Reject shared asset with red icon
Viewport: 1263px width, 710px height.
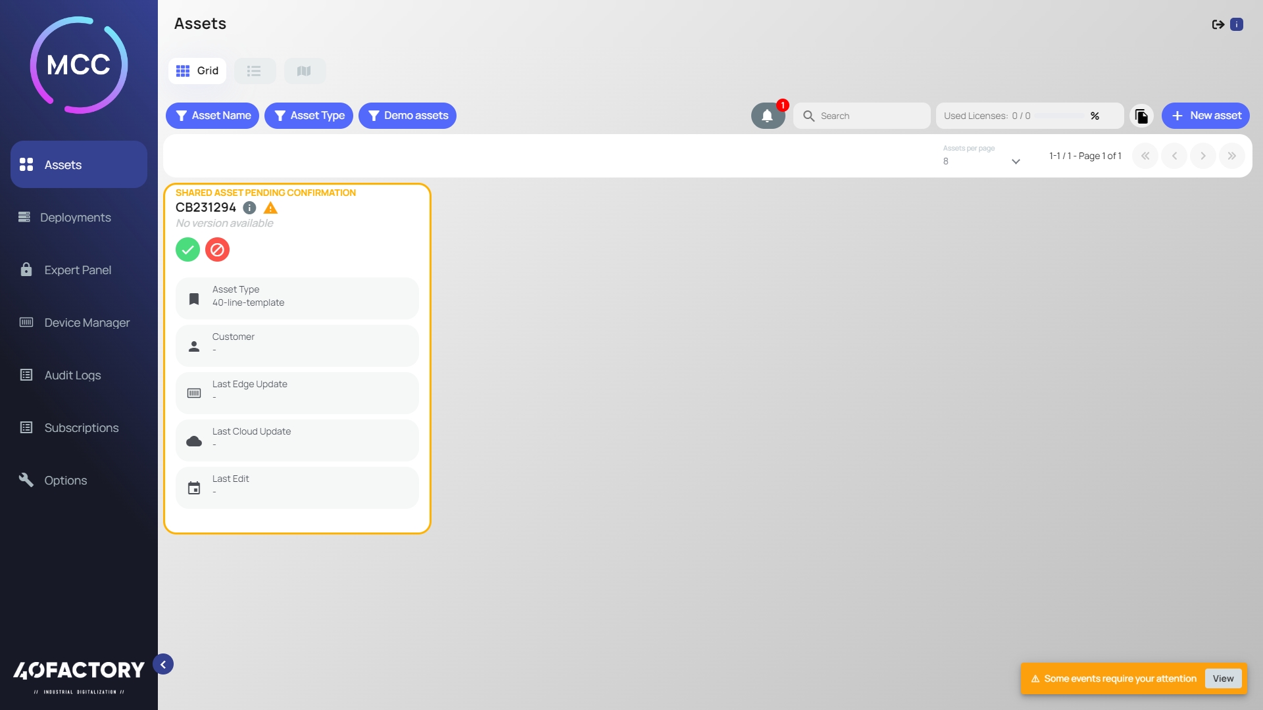coord(217,250)
